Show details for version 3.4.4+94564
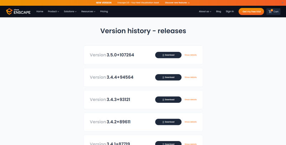 coord(191,77)
